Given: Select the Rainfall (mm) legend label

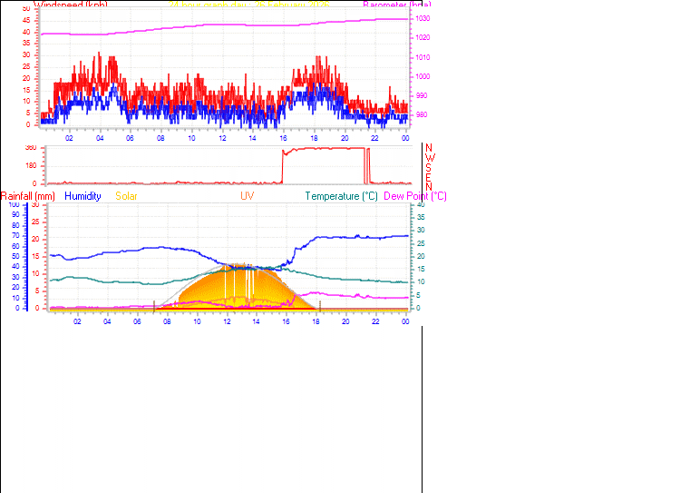Looking at the screenshot, I should click(x=28, y=196).
